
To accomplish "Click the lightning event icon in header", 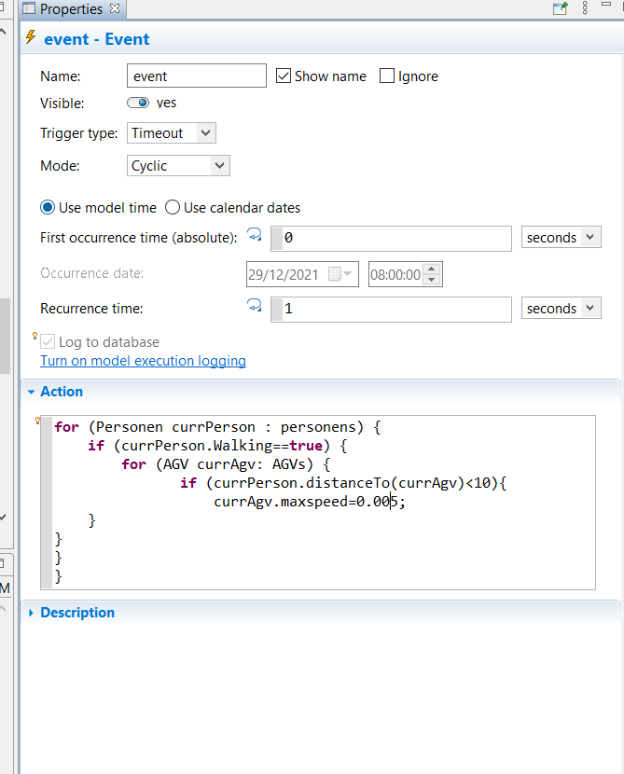I will [31, 37].
